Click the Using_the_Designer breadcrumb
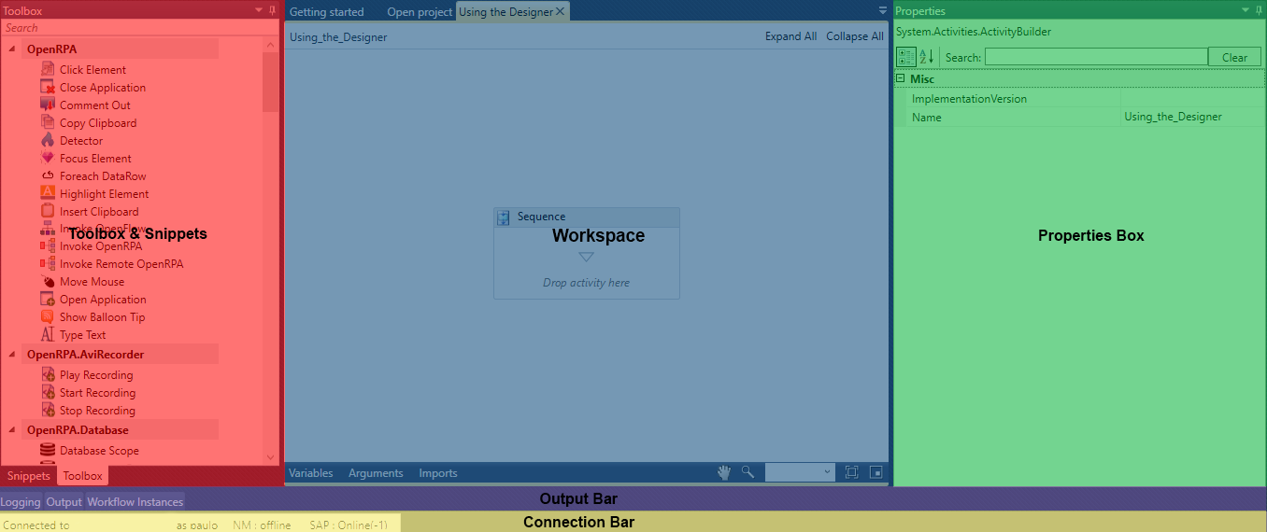 pyautogui.click(x=338, y=37)
